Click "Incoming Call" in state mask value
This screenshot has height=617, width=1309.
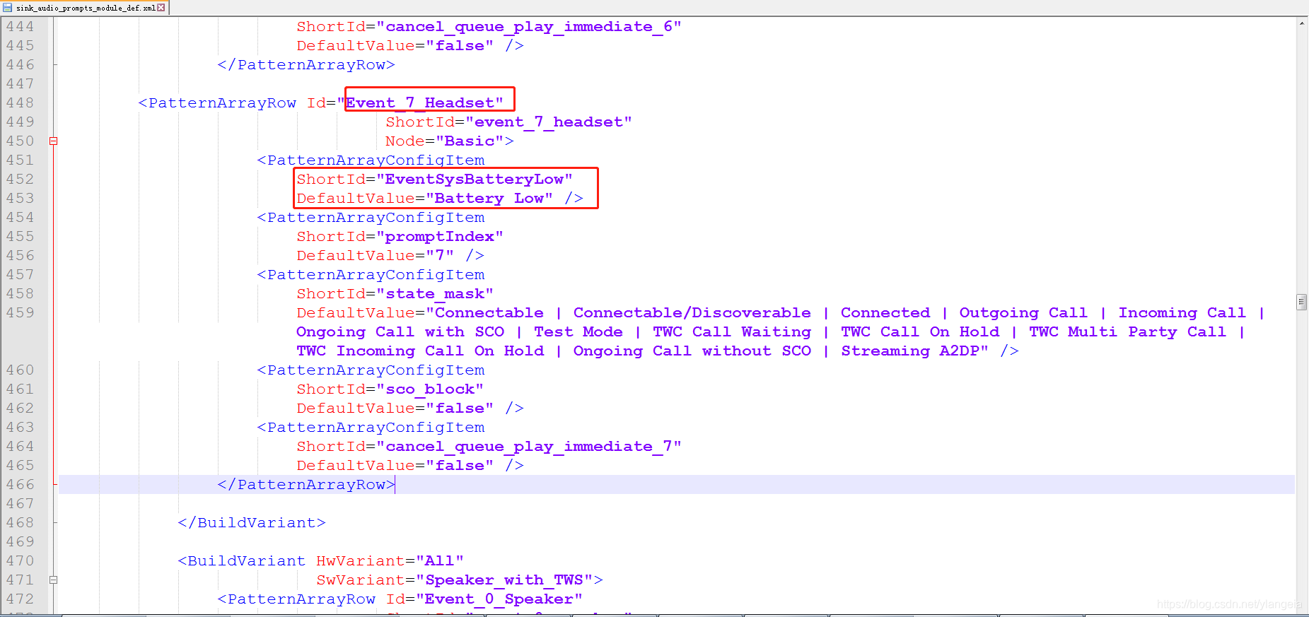click(1182, 313)
